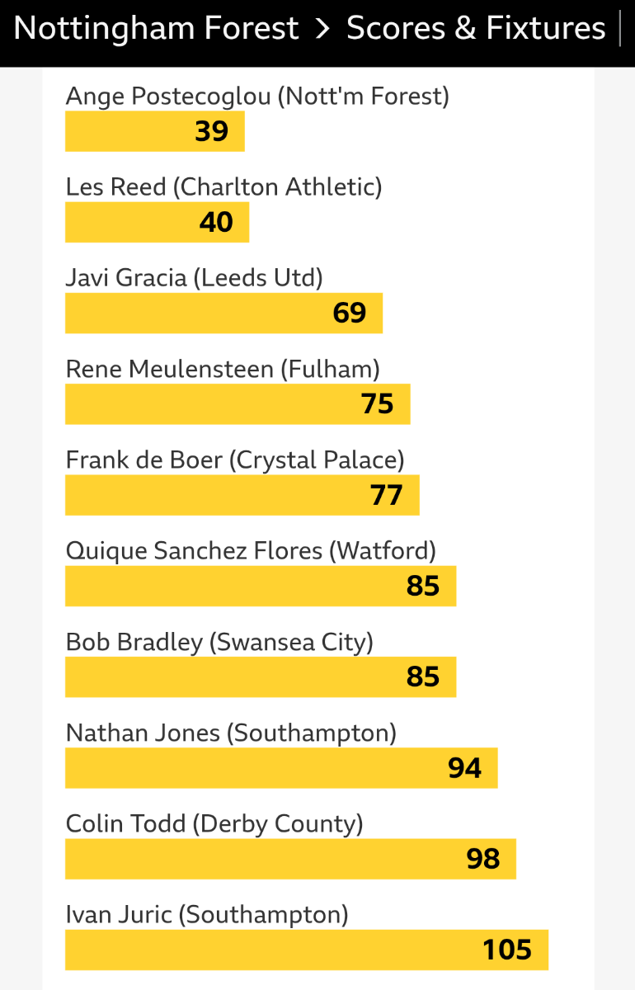635x990 pixels.
Task: Select the Frank de Boer (Crystal Palace) label
Action: [235, 460]
